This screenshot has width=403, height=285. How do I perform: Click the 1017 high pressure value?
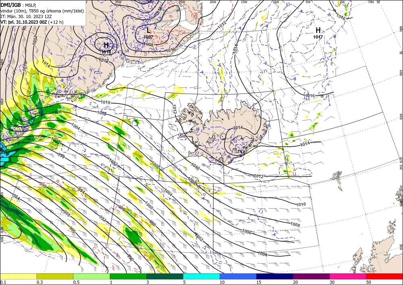click(318, 37)
